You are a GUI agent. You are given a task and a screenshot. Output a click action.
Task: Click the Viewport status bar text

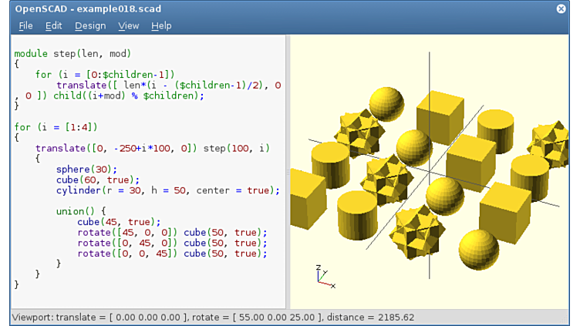click(213, 317)
